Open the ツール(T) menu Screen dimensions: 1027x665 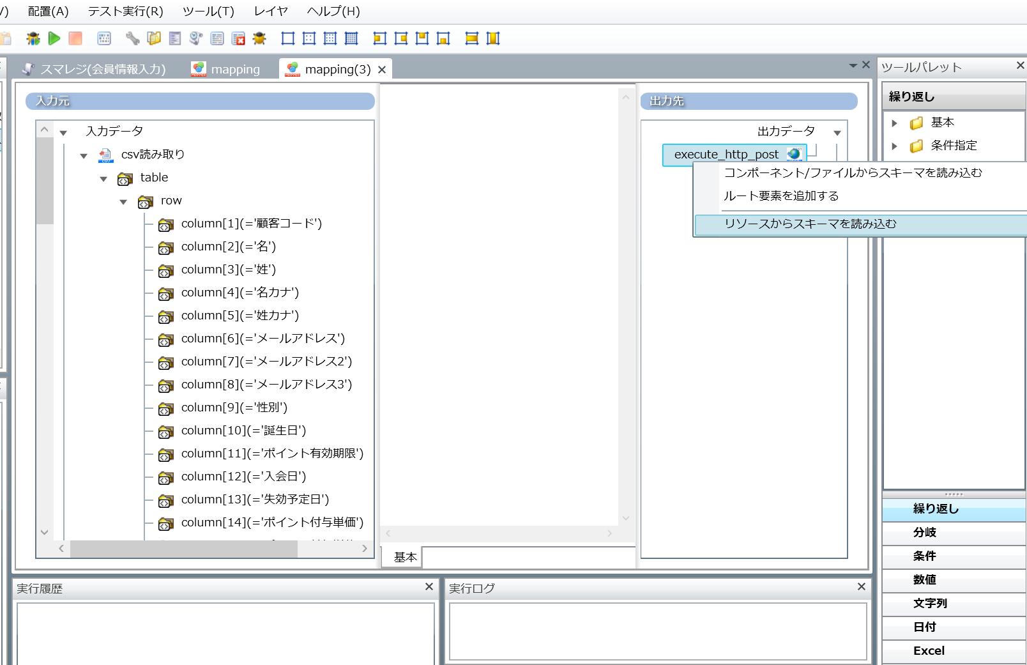point(208,11)
